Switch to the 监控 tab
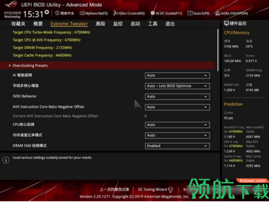This screenshot has width=269, height=202. (118, 24)
